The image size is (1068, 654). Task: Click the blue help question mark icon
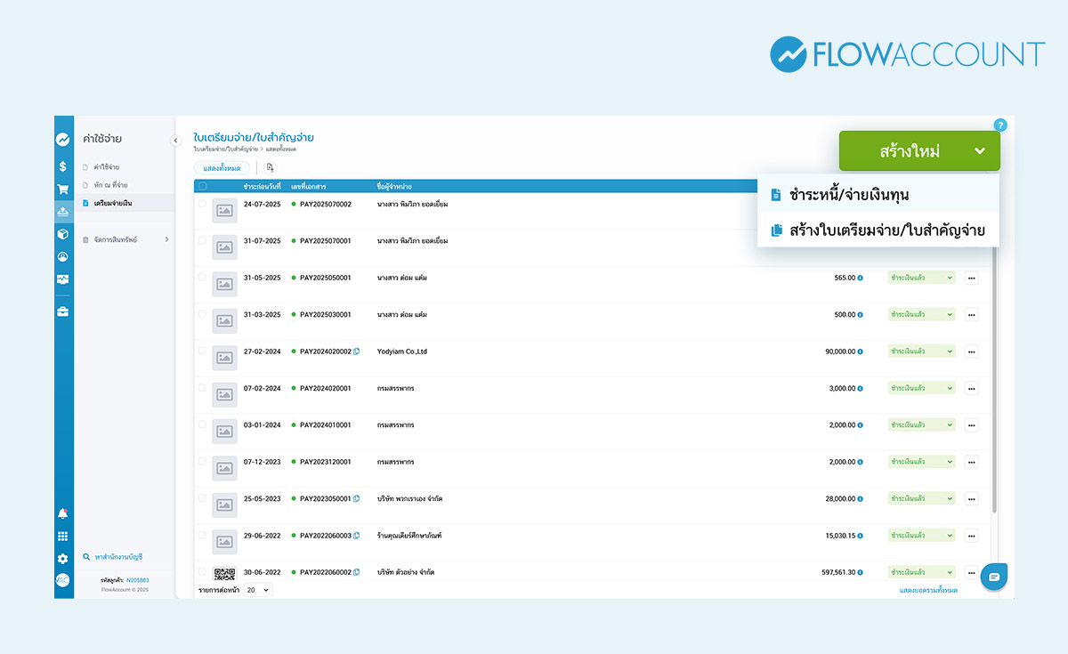pos(1000,125)
